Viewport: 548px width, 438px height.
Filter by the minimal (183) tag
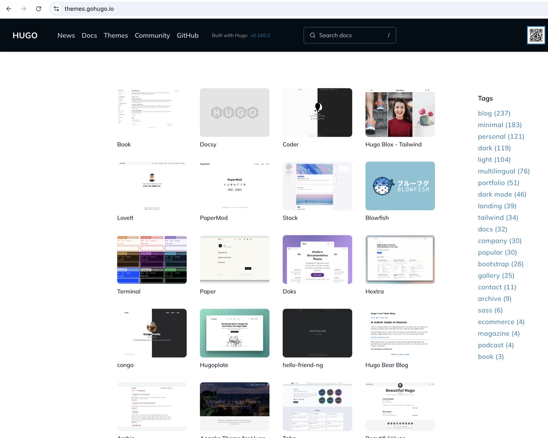pos(500,125)
